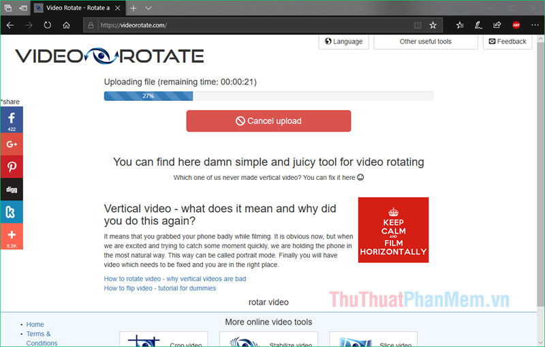Open the Language menu button
The width and height of the screenshot is (545, 347).
click(x=344, y=42)
